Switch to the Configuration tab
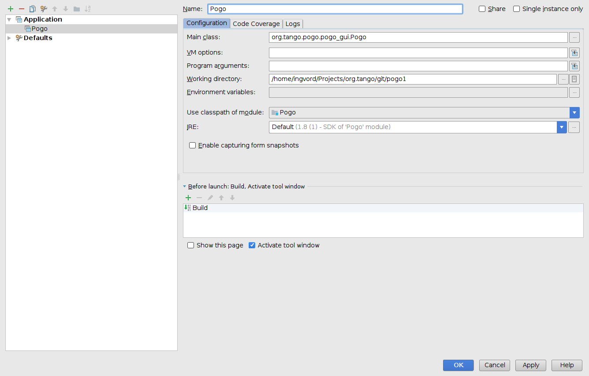 (207, 23)
